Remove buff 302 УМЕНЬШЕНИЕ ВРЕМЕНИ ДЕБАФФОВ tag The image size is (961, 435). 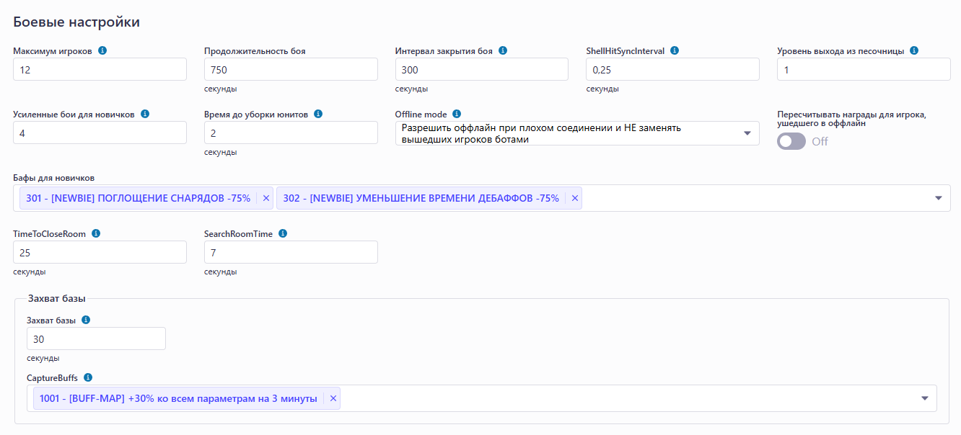(574, 198)
